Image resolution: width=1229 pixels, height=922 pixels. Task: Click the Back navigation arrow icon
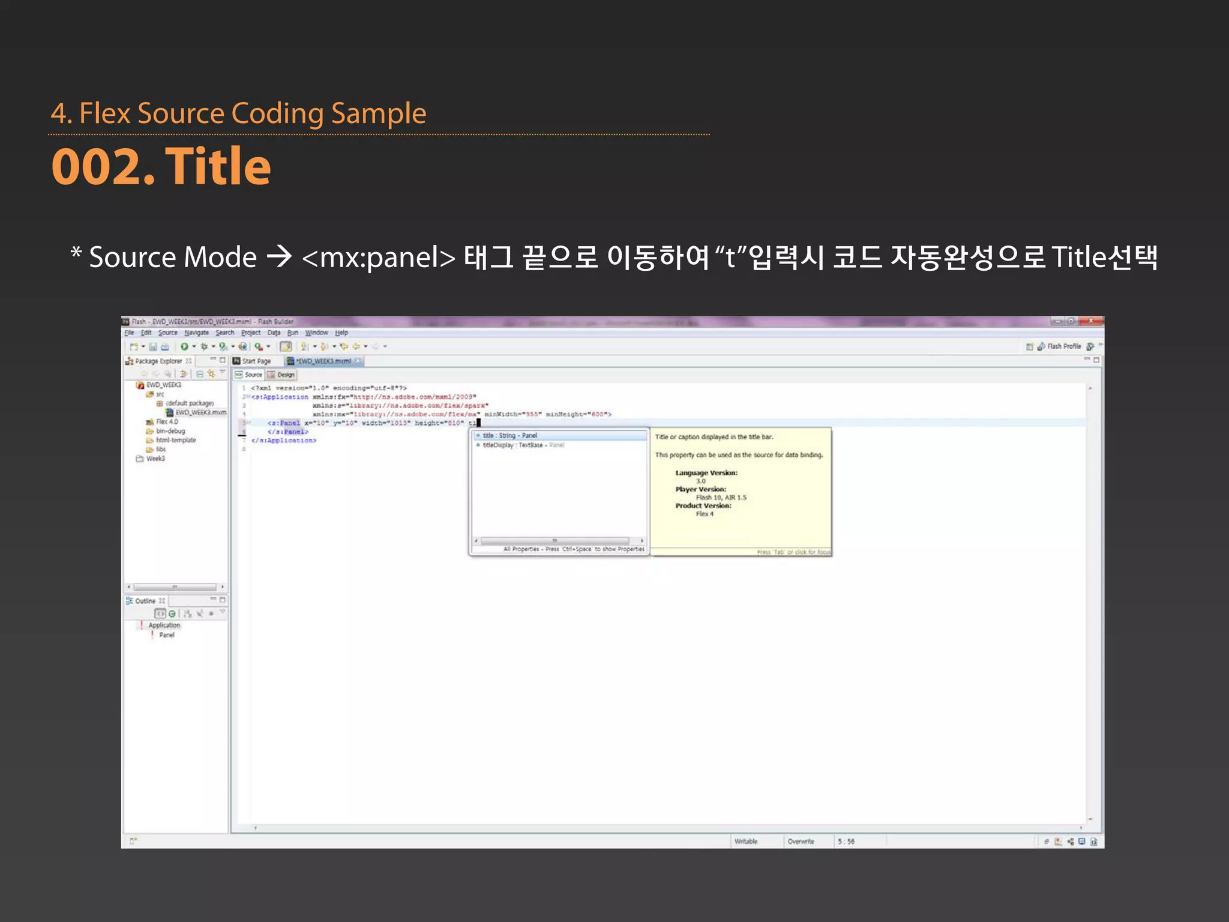tap(356, 346)
